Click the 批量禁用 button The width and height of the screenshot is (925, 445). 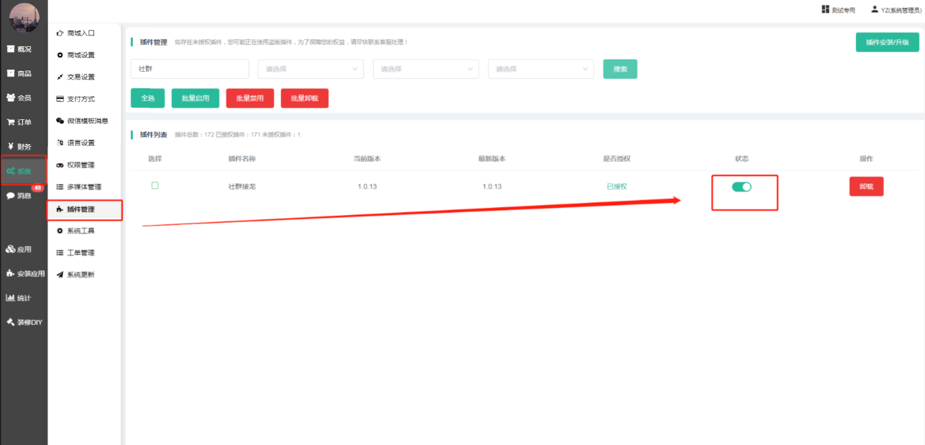(250, 98)
